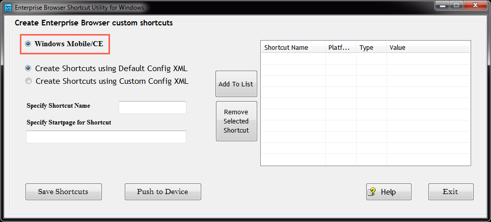Screen dimensions: 491x222
Task: Click the first empty row in shortcut list
Action: 365,58
